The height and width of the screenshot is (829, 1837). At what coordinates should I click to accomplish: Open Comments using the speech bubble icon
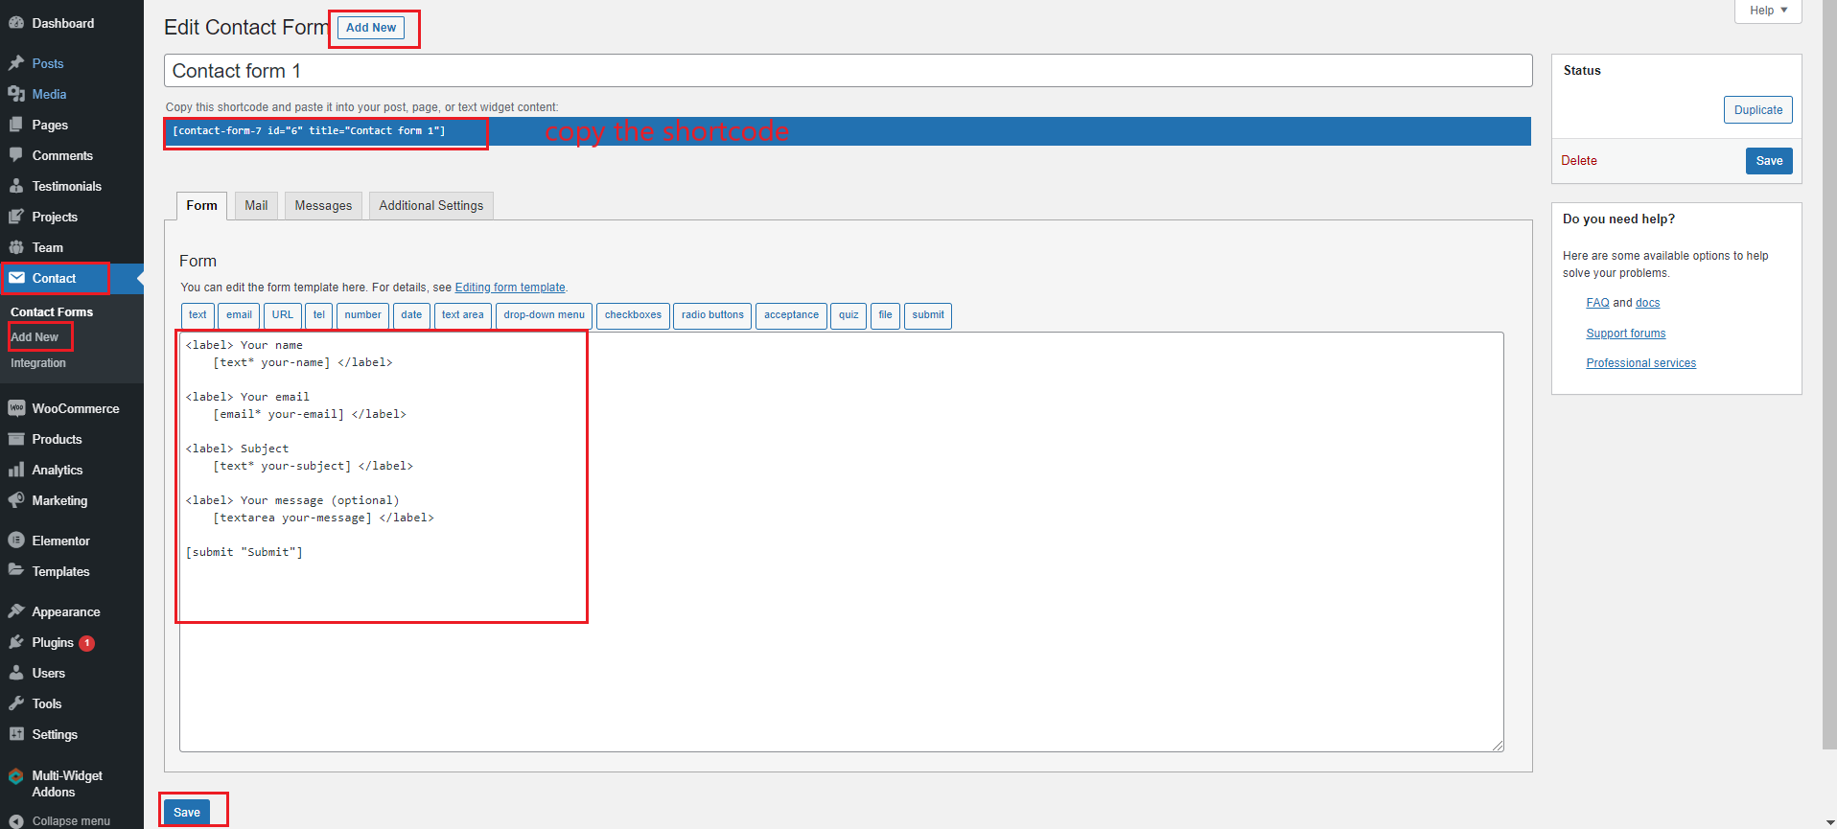click(16, 155)
